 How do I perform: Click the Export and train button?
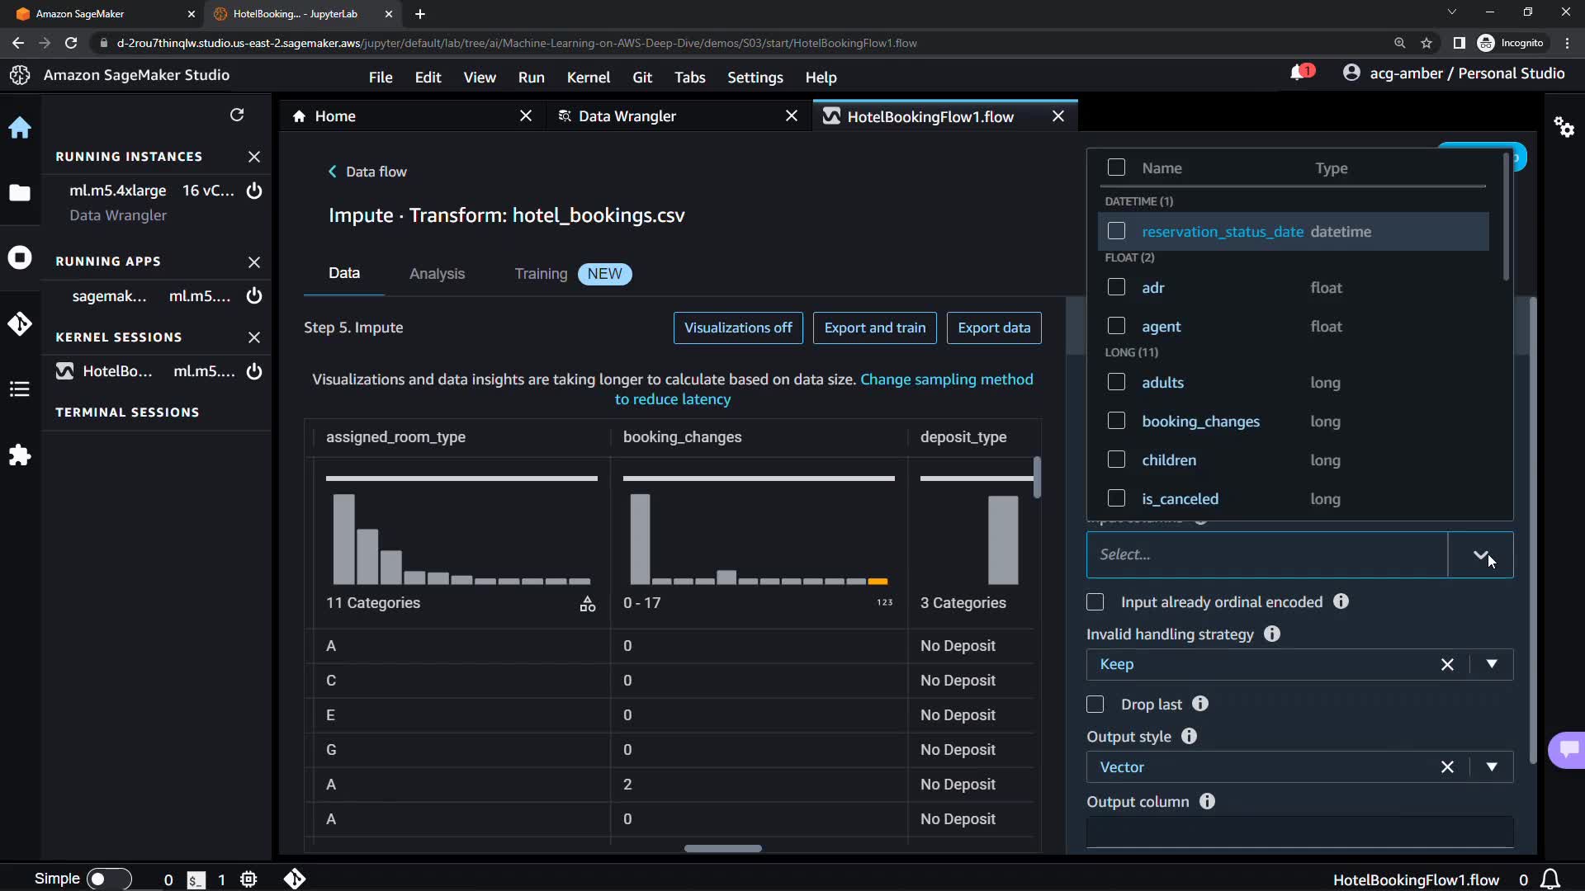[x=874, y=328]
